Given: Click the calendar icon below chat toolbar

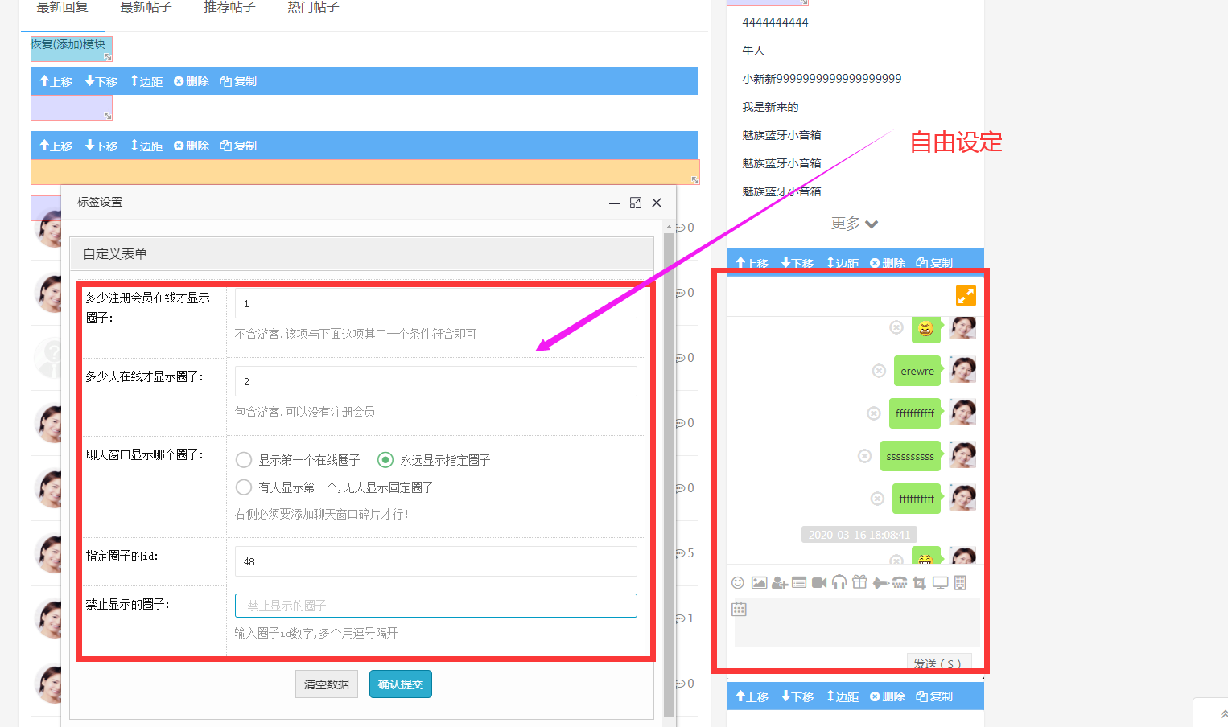Looking at the screenshot, I should (739, 609).
